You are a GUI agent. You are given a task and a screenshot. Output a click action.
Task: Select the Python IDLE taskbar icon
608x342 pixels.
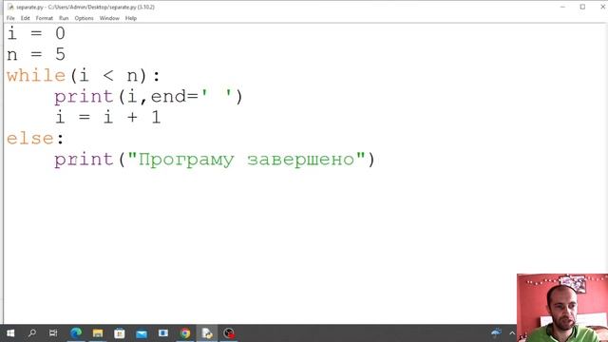click(x=207, y=333)
